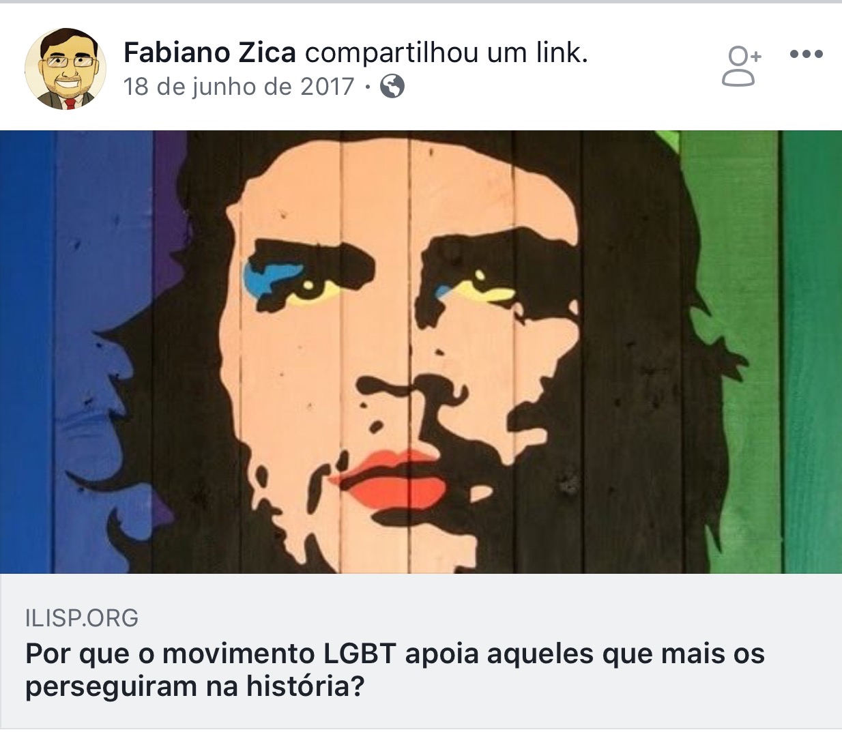Click the add friend person icon

click(x=740, y=66)
